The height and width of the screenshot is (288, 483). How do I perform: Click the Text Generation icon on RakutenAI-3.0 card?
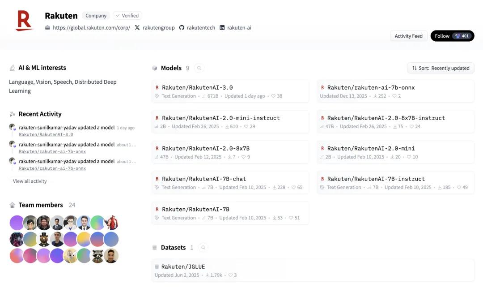pos(157,96)
